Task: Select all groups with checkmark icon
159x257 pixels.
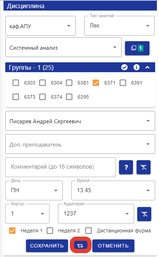Action: coord(124,67)
